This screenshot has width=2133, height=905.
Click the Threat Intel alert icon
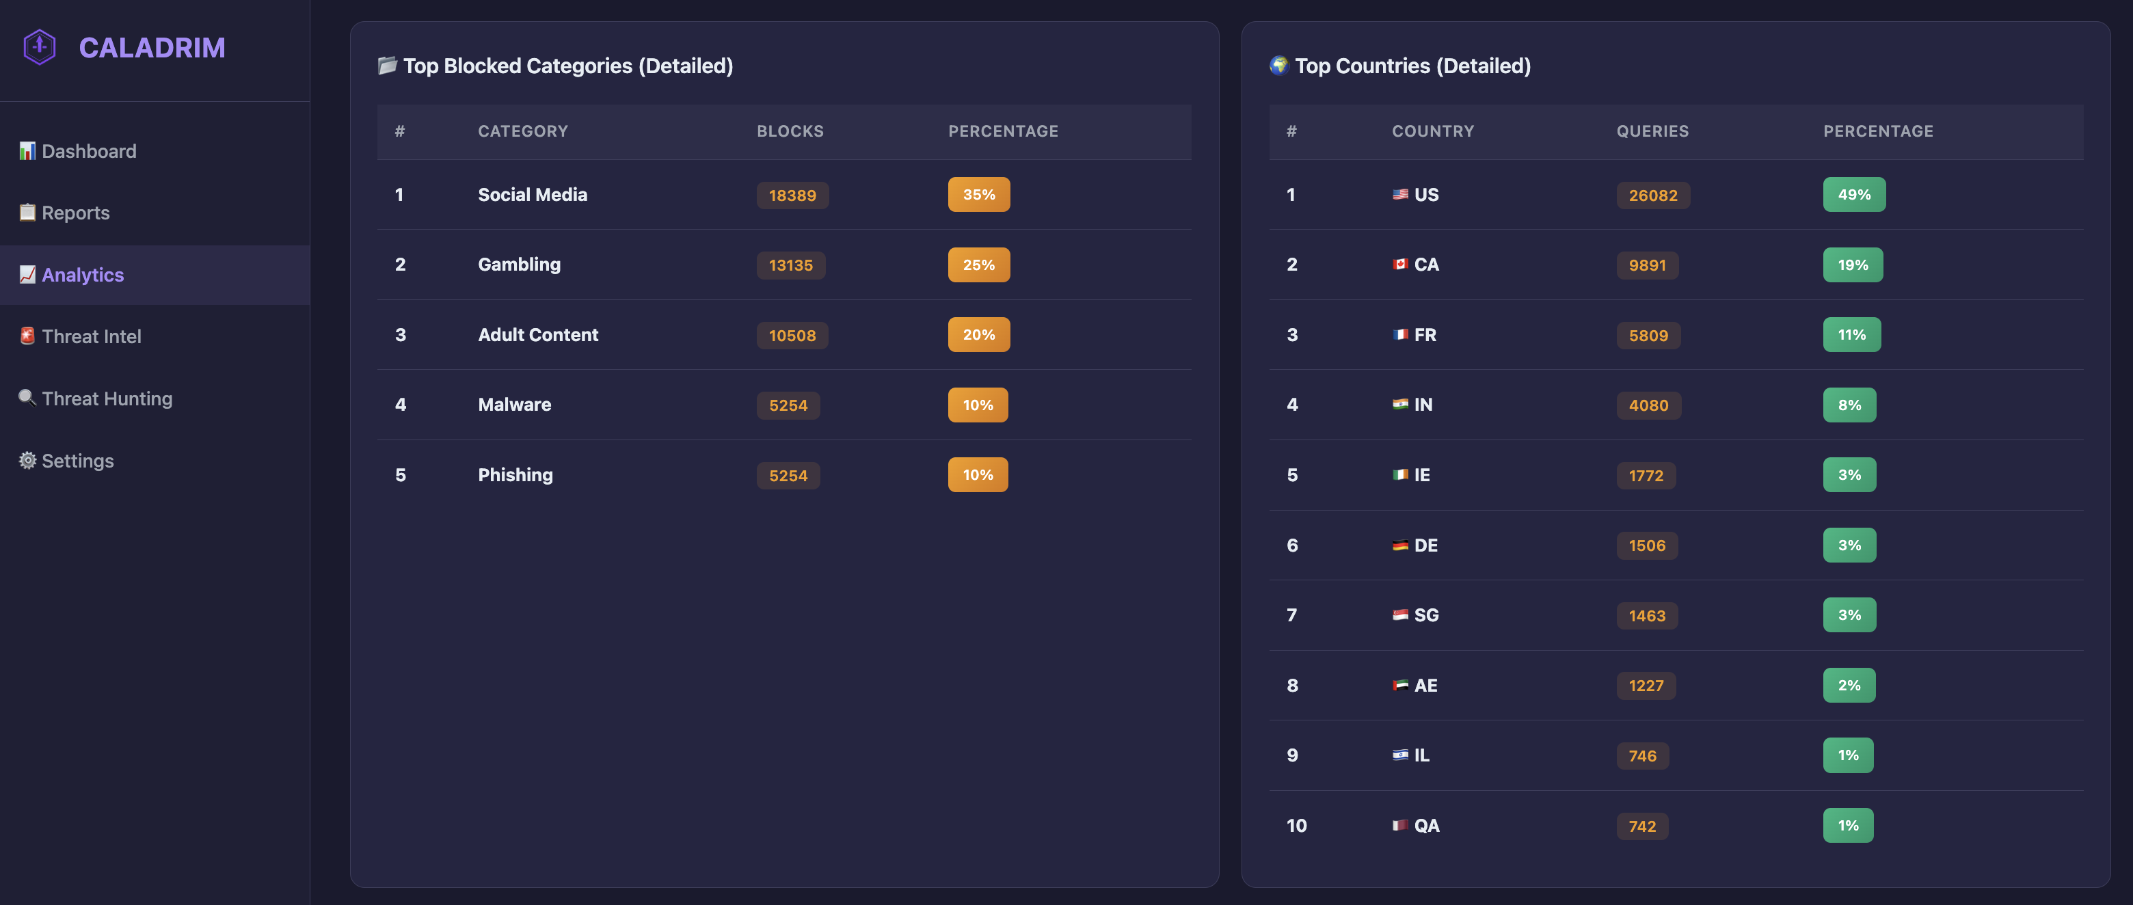(x=27, y=336)
